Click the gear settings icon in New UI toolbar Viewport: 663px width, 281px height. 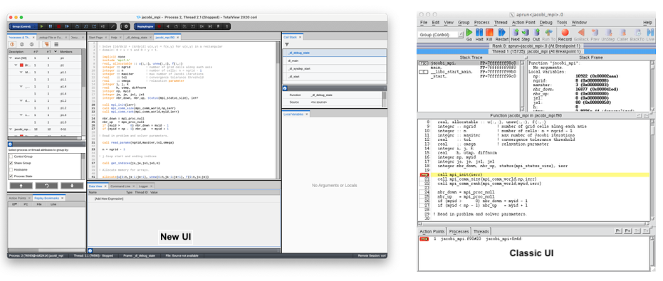pos(125,26)
